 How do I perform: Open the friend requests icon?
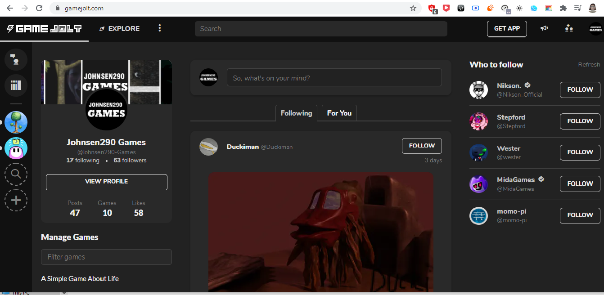tap(569, 28)
